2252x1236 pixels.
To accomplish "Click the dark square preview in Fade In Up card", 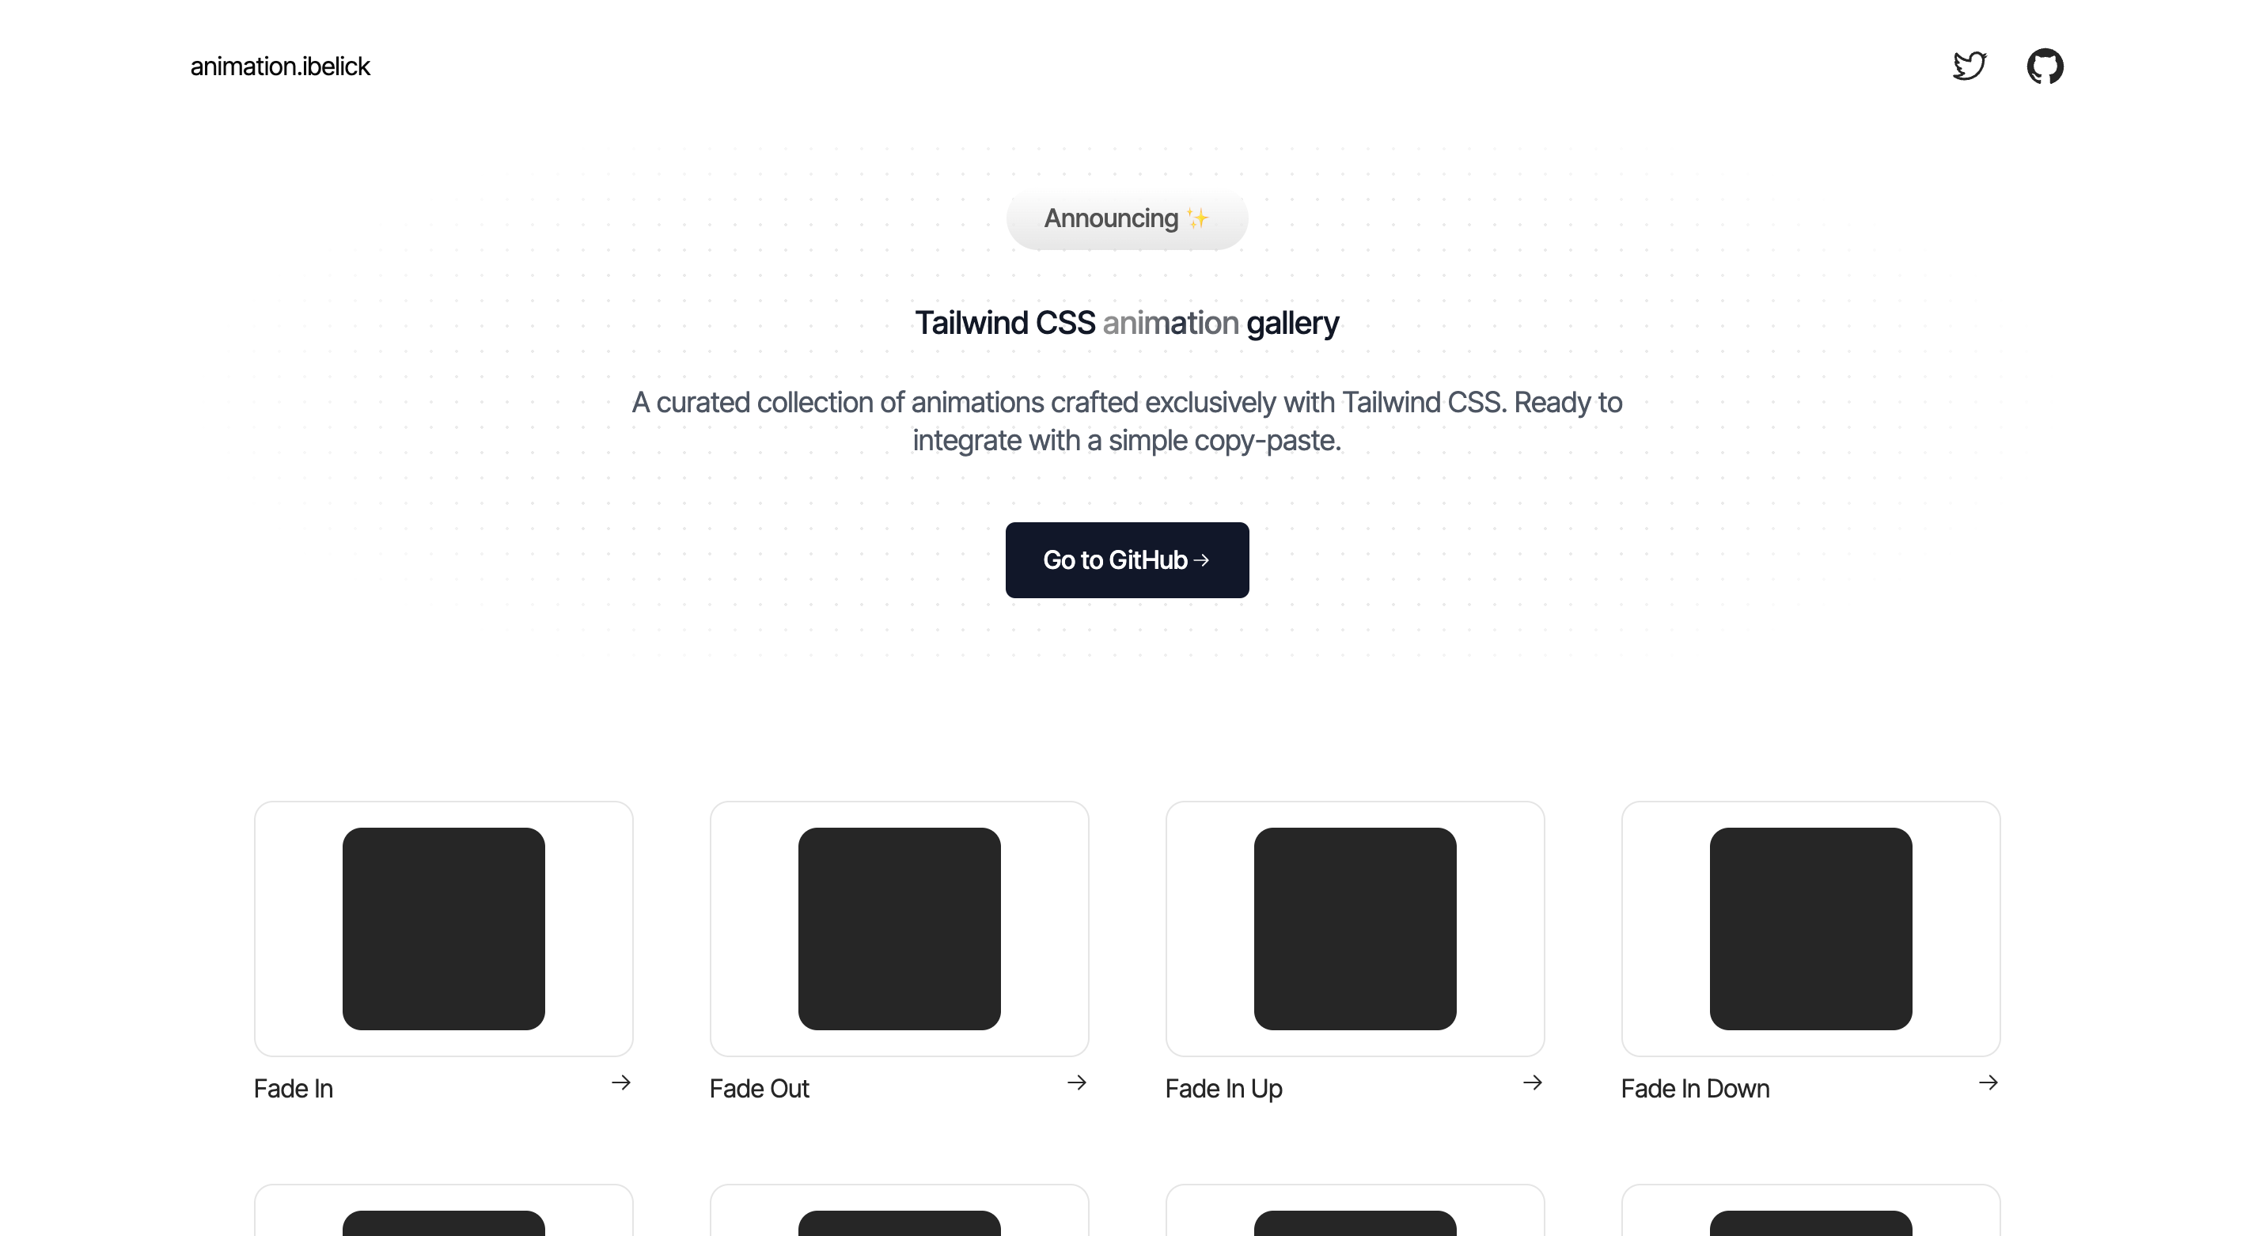I will coord(1355,929).
